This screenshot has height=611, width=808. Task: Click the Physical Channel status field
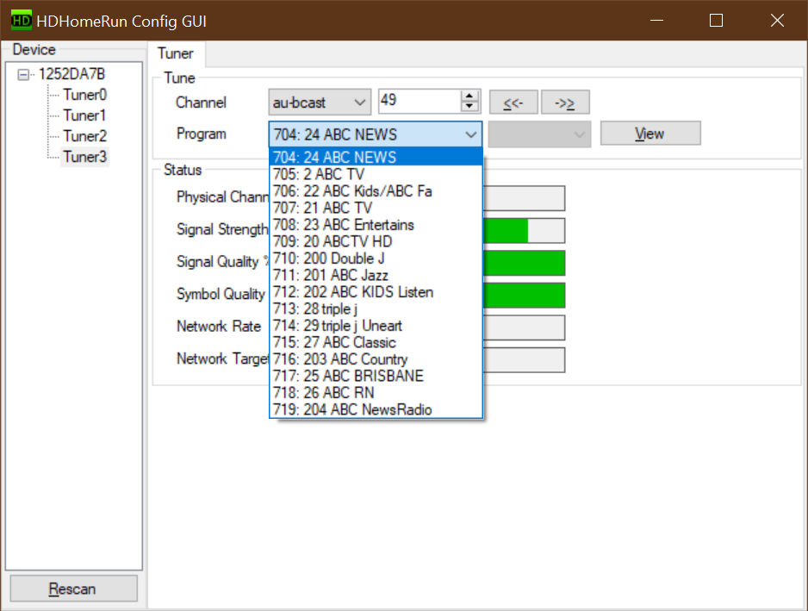[524, 198]
